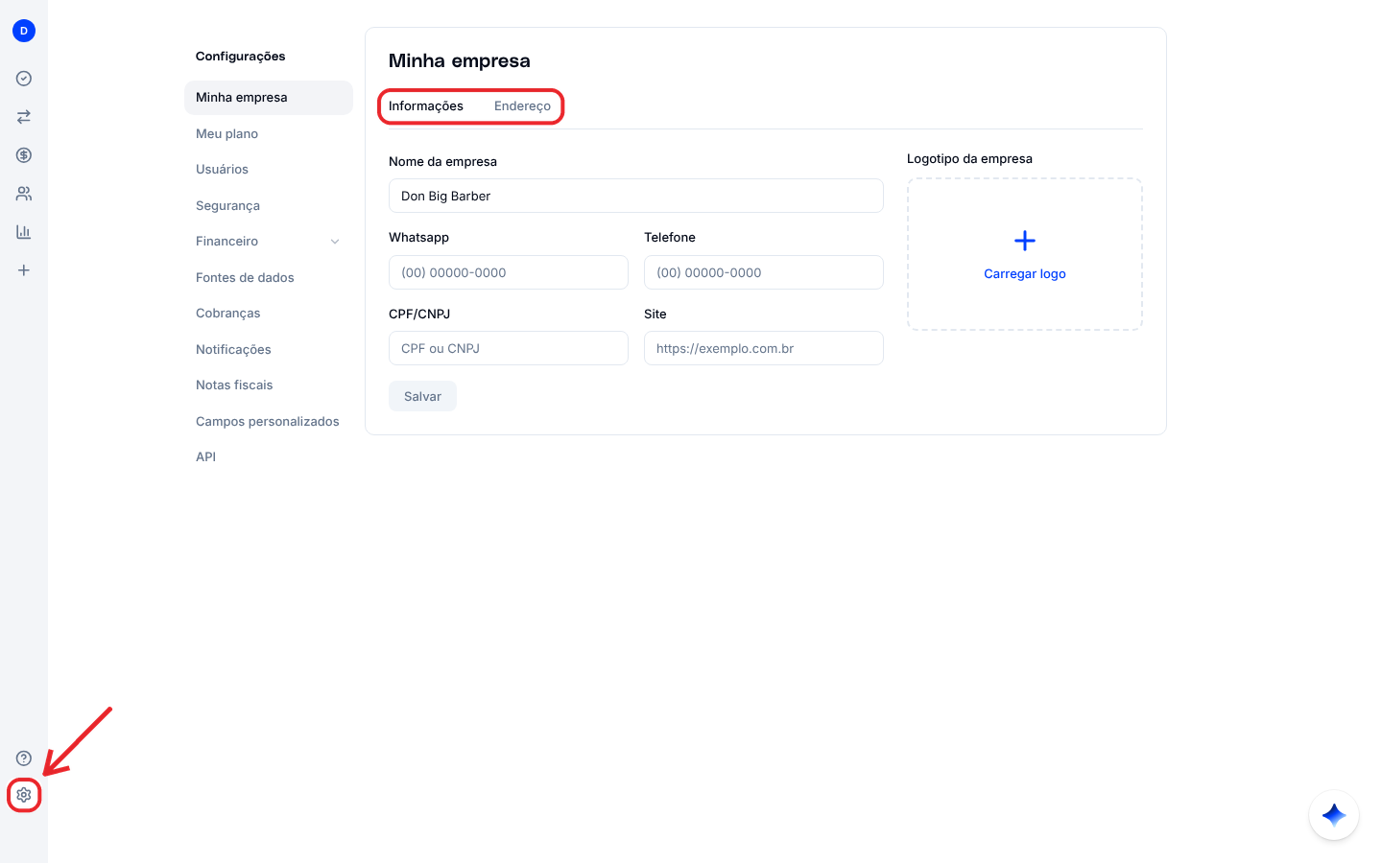Focus the Nome da empresa field
This screenshot has height=863, width=1382.
pos(636,196)
